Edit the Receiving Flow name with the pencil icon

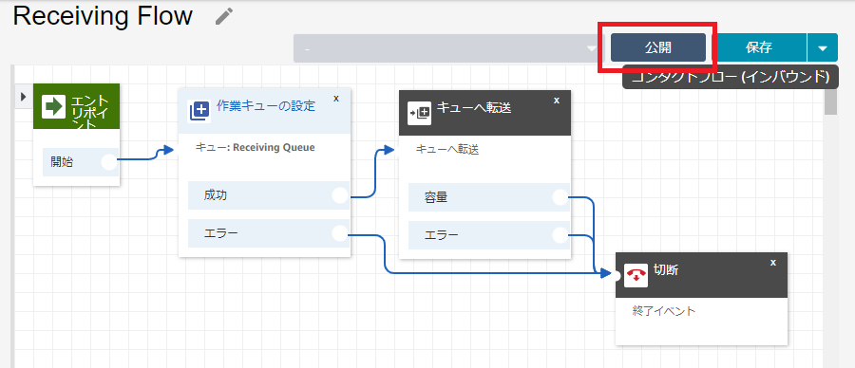coord(223,16)
